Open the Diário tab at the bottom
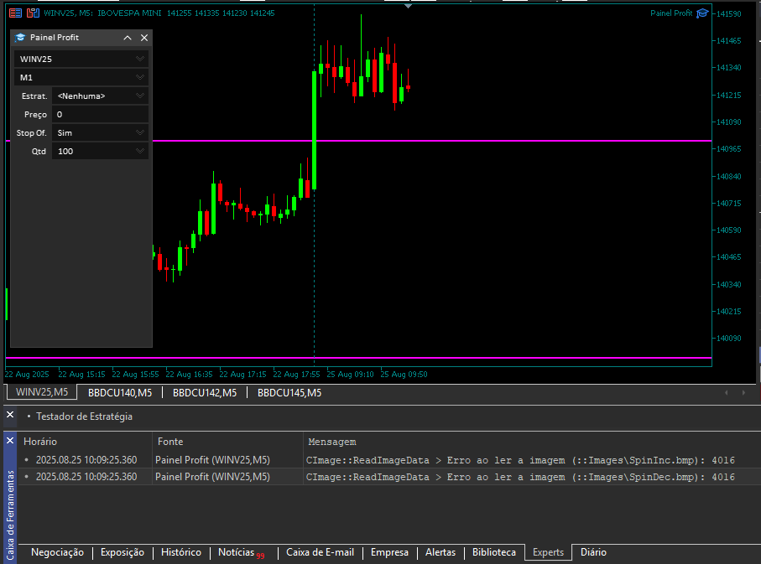Image resolution: width=761 pixels, height=564 pixels. click(x=592, y=552)
